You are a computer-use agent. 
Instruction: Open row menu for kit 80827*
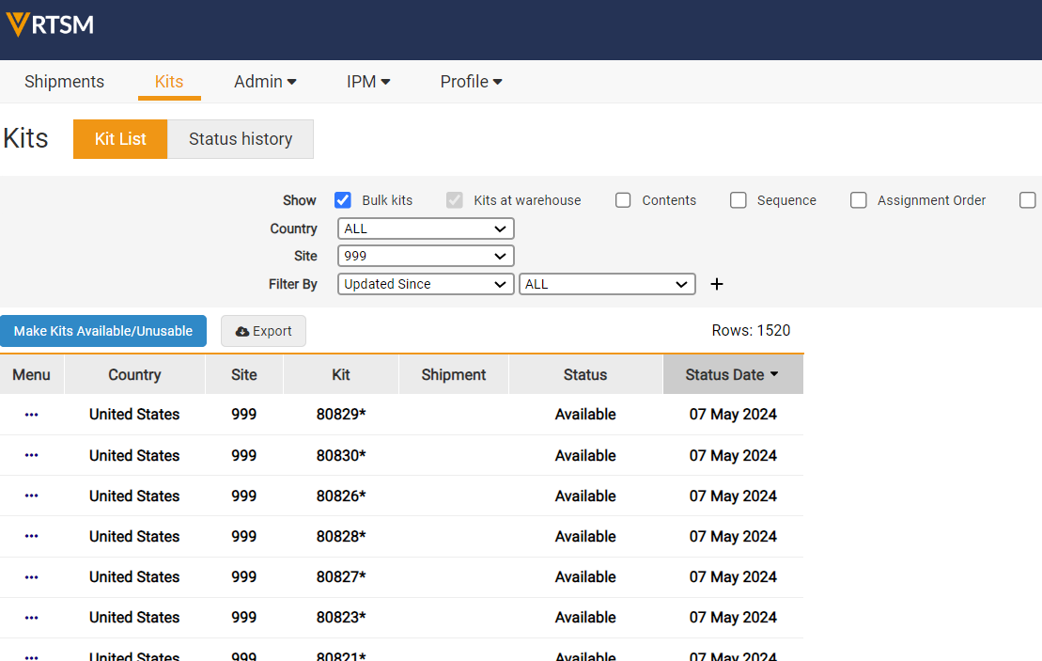[31, 576]
